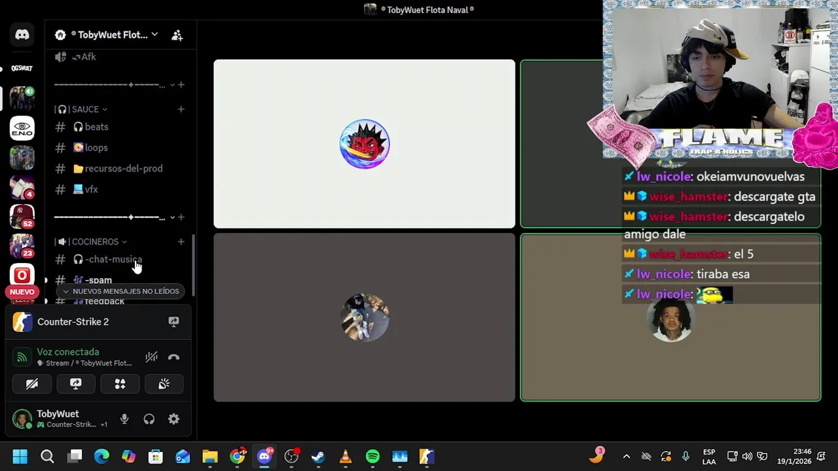Select the bottom-left participant video tile
The width and height of the screenshot is (838, 471).
click(365, 317)
